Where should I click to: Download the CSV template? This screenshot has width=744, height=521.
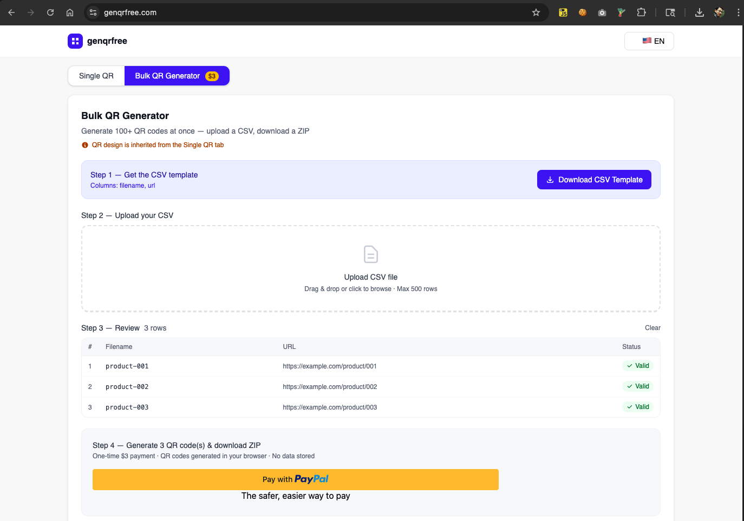click(594, 180)
